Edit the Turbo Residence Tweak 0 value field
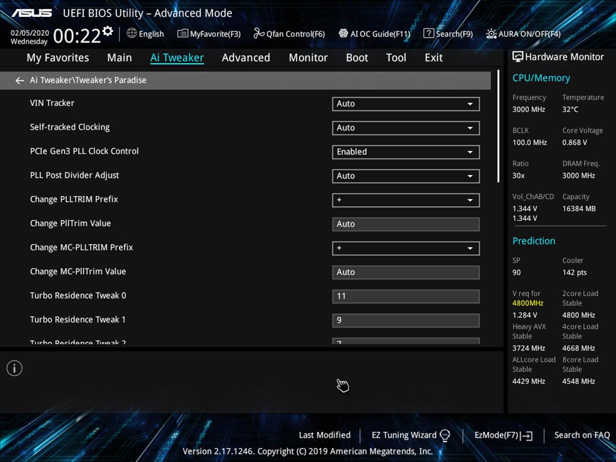This screenshot has width=616, height=462. tap(405, 296)
